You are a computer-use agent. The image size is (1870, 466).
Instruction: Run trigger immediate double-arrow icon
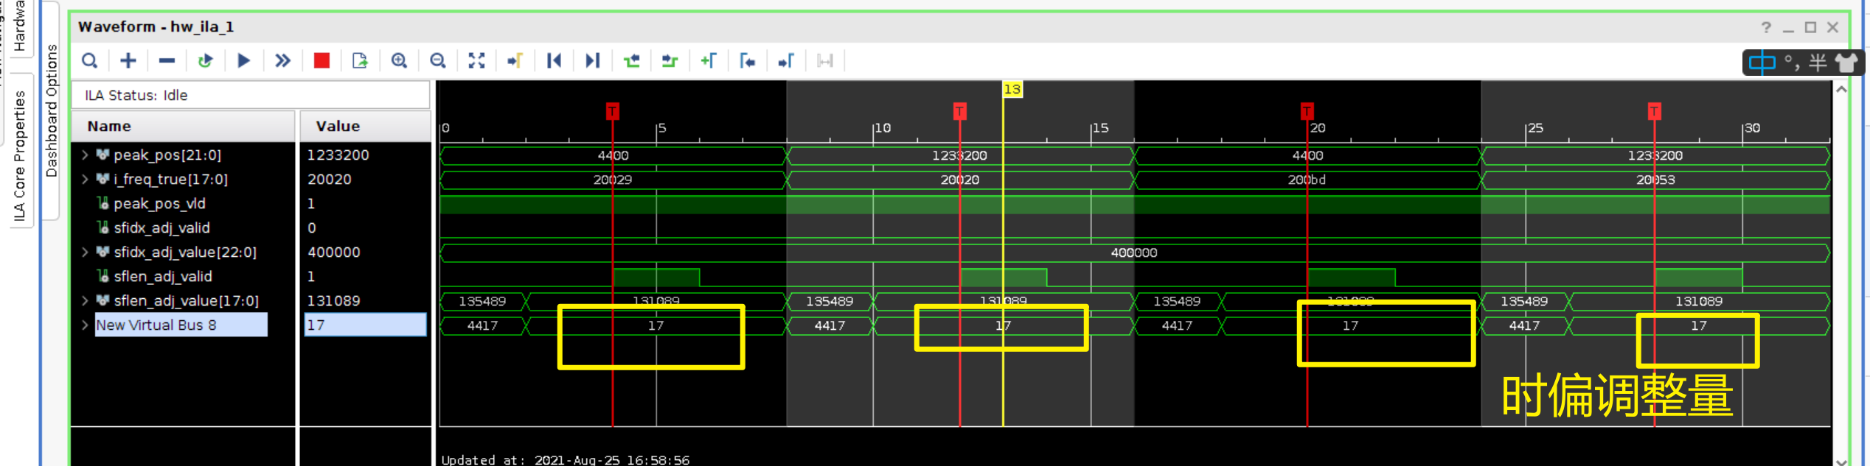(282, 60)
